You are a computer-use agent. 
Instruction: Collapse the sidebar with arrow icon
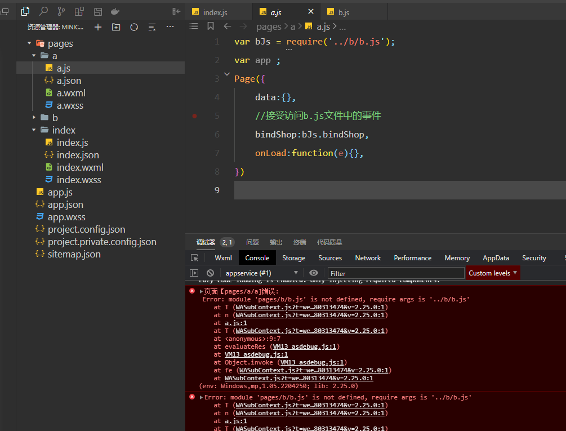point(176,12)
